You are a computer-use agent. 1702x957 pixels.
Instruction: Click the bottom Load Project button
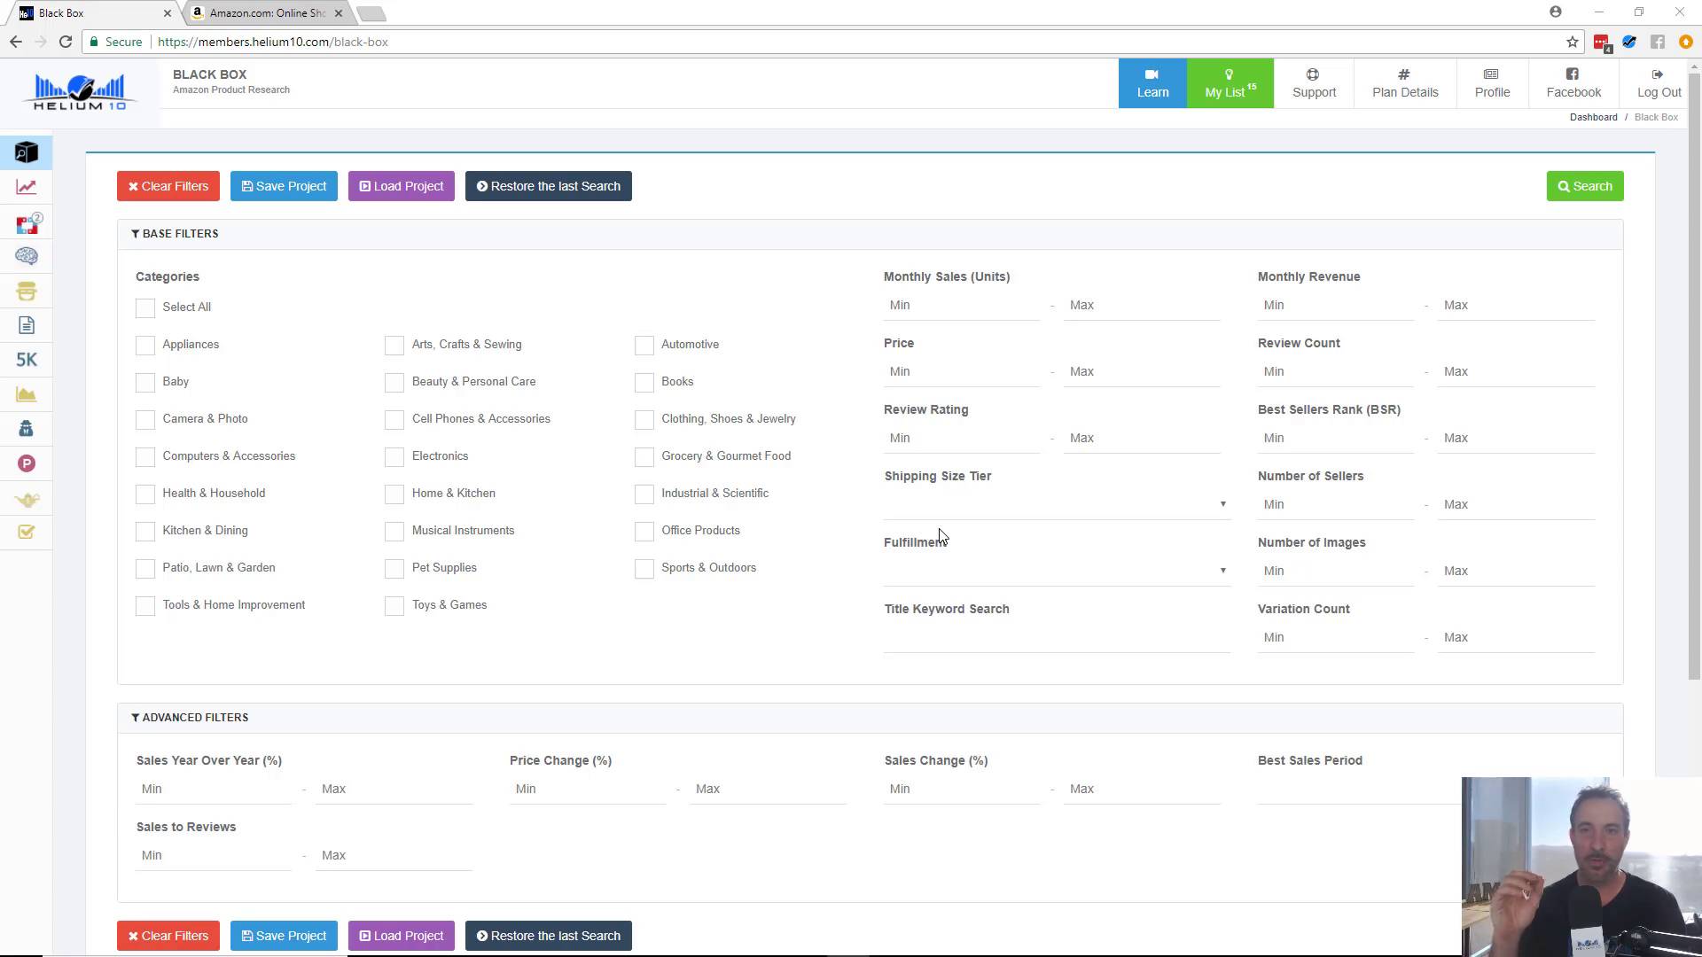tap(402, 936)
